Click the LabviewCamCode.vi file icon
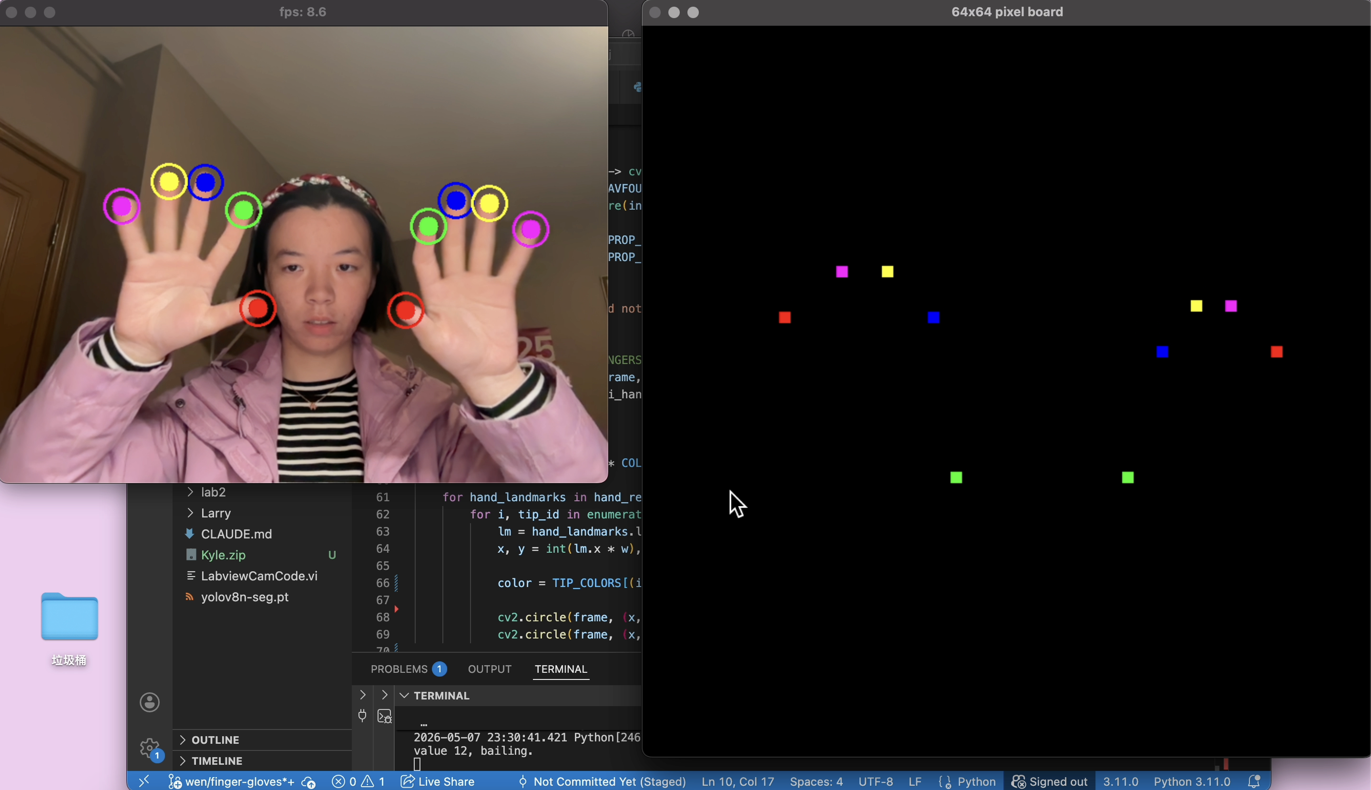Screen dimensions: 1371x790 pyautogui.click(x=191, y=576)
